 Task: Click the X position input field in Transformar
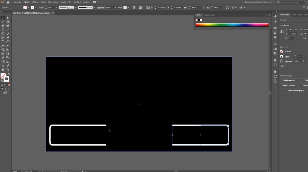pos(293,29)
